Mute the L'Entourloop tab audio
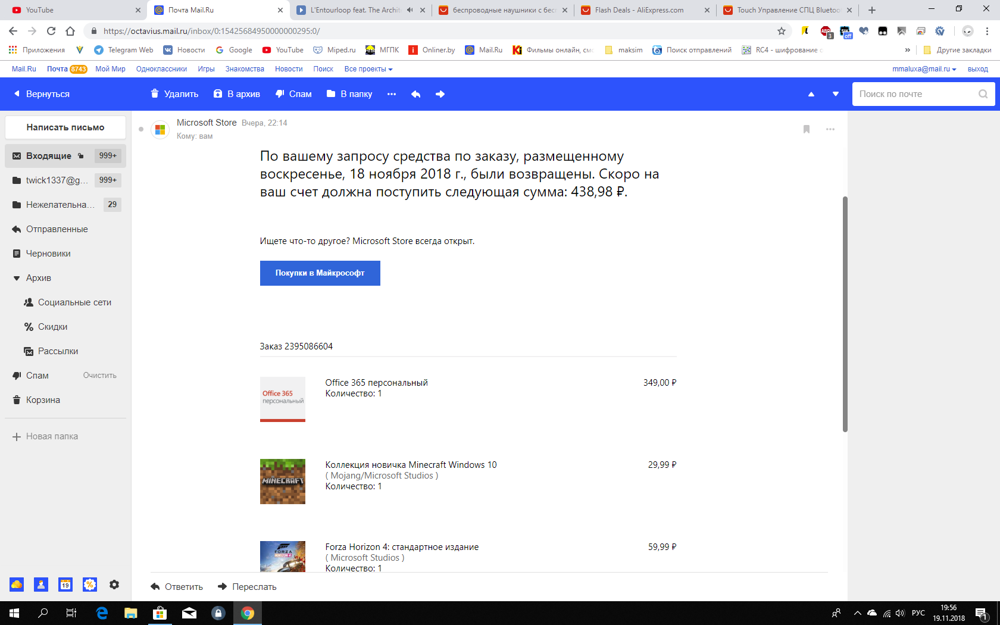This screenshot has height=625, width=1000. (410, 10)
